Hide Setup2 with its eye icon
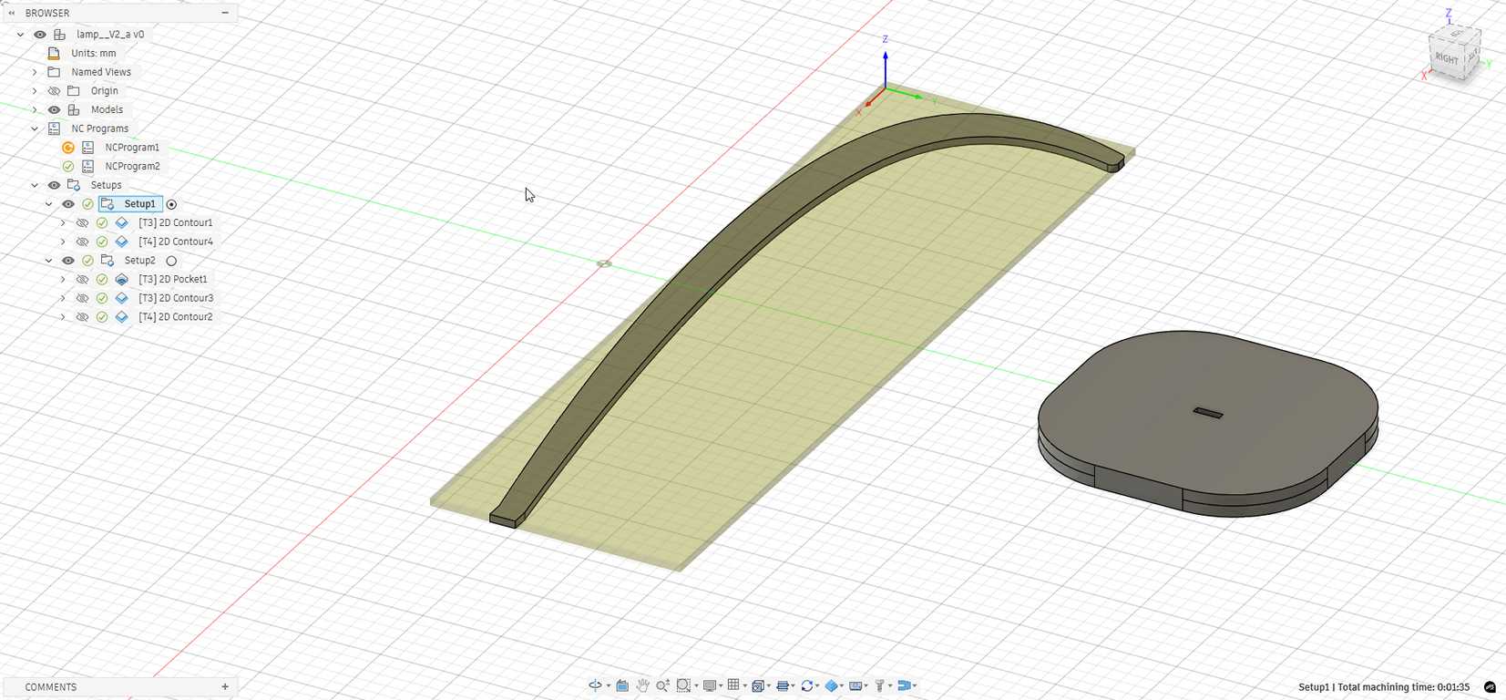1506x700 pixels. coord(68,261)
